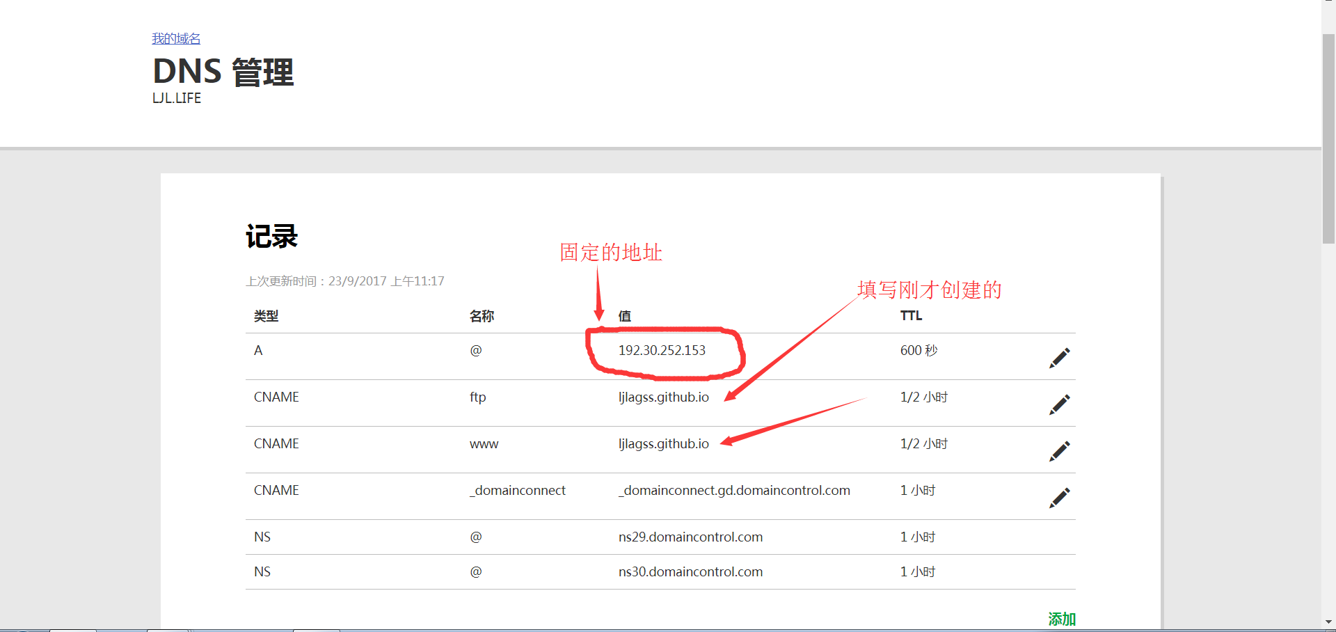1336x632 pixels.
Task: Click the 值 column header
Action: 625,316
